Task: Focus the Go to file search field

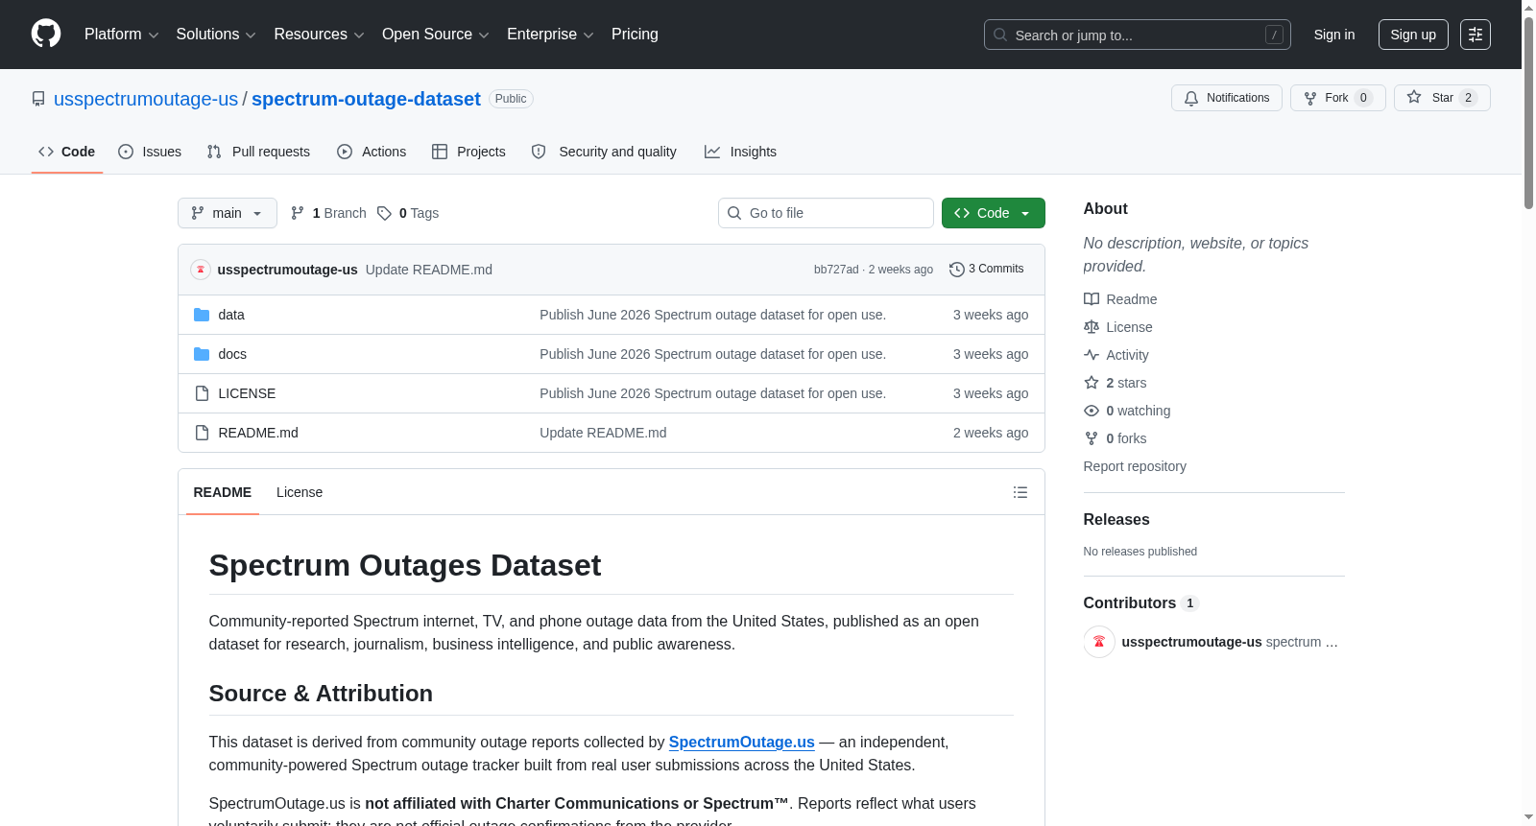Action: (x=826, y=213)
